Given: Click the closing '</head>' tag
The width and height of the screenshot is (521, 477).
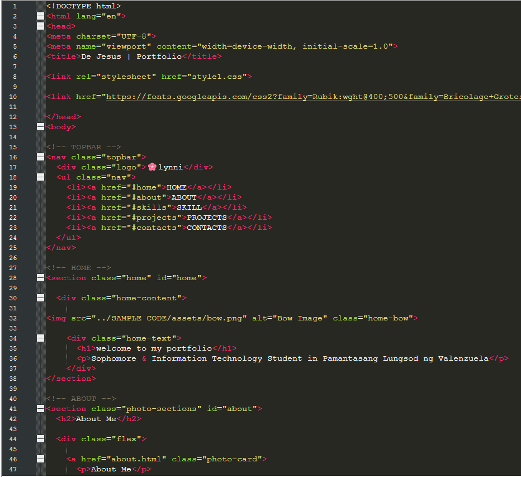Looking at the screenshot, I should point(64,117).
